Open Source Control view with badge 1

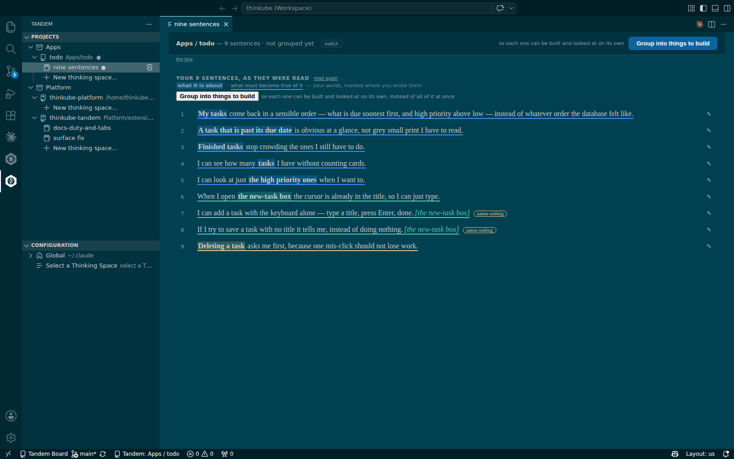pos(11,71)
